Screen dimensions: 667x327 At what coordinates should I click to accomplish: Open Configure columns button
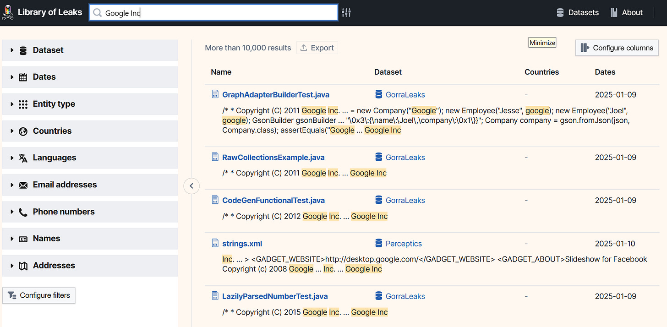click(617, 48)
